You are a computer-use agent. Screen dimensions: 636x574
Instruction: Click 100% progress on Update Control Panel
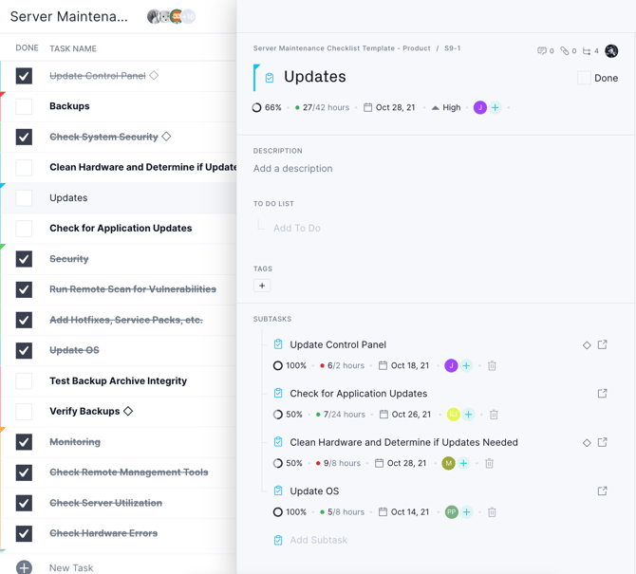tap(290, 365)
